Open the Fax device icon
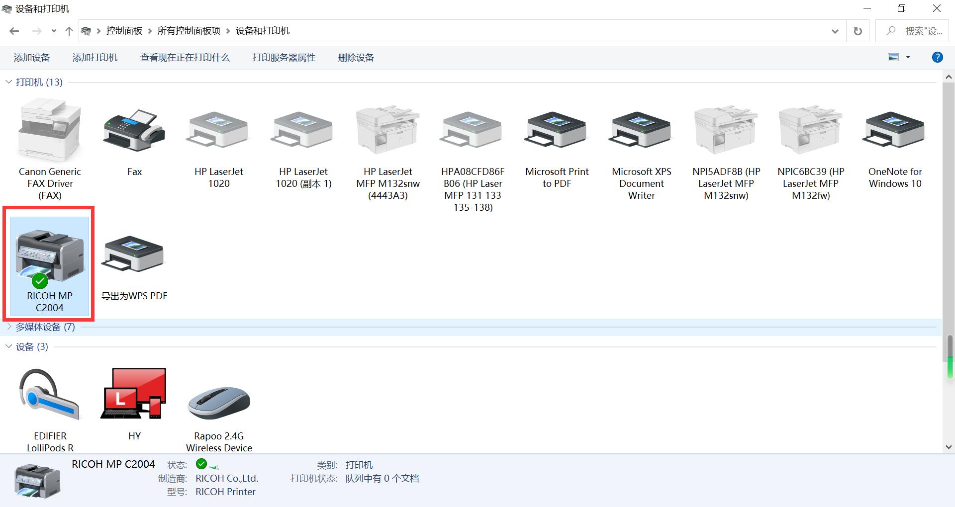The width and height of the screenshot is (955, 507). pyautogui.click(x=134, y=130)
